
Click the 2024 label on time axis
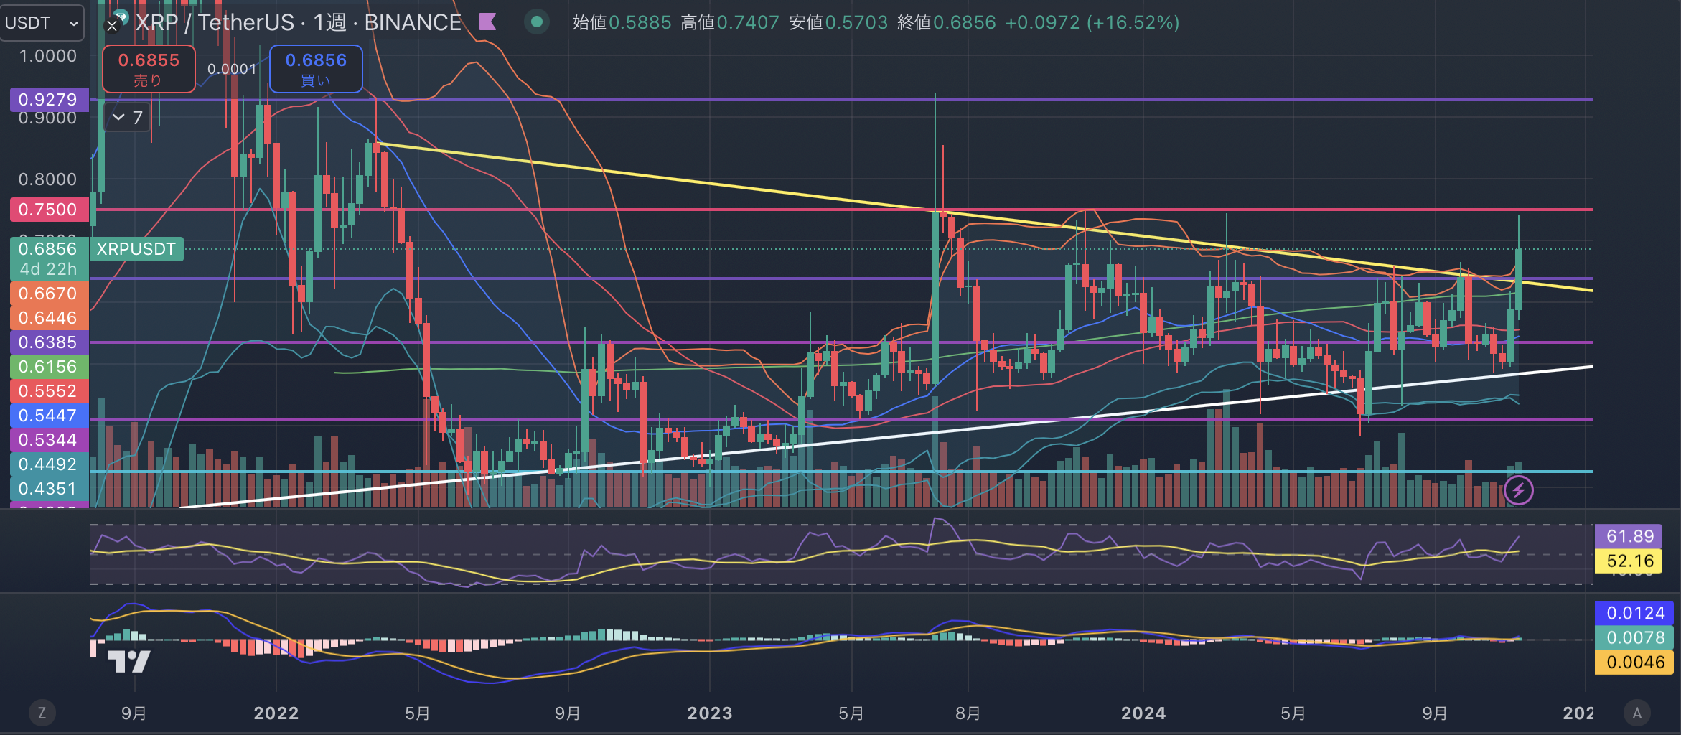[1143, 713]
